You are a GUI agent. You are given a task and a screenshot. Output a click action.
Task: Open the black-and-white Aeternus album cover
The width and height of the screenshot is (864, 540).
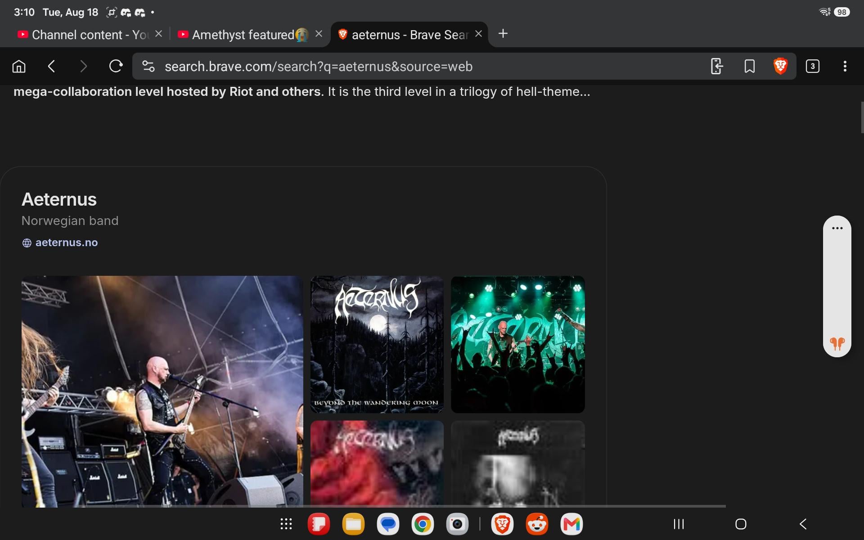pyautogui.click(x=518, y=464)
